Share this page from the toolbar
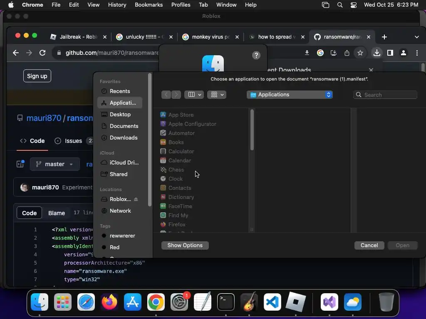The width and height of the screenshot is (426, 319). [x=347, y=53]
